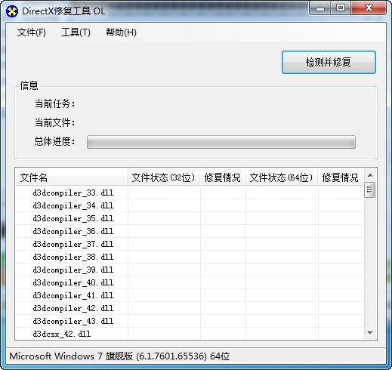Image resolution: width=392 pixels, height=370 pixels.
Task: Click the scrollbar up arrow
Action: tap(370, 175)
